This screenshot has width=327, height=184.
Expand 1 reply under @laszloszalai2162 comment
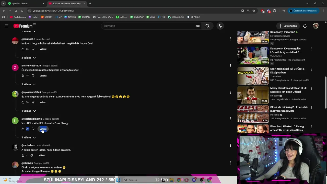tap(29, 137)
